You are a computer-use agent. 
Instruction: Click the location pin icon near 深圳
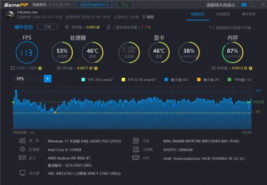click(x=144, y=17)
